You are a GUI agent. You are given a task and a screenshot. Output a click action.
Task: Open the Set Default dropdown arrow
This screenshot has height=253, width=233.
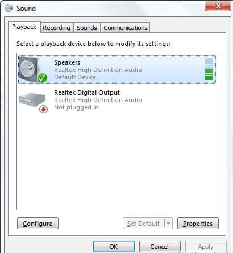[x=168, y=224]
